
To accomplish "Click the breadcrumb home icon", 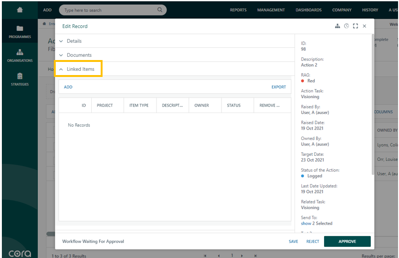I will click(44, 24).
